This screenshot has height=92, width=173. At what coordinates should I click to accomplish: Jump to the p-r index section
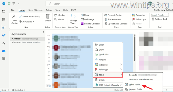(x=48, y=65)
